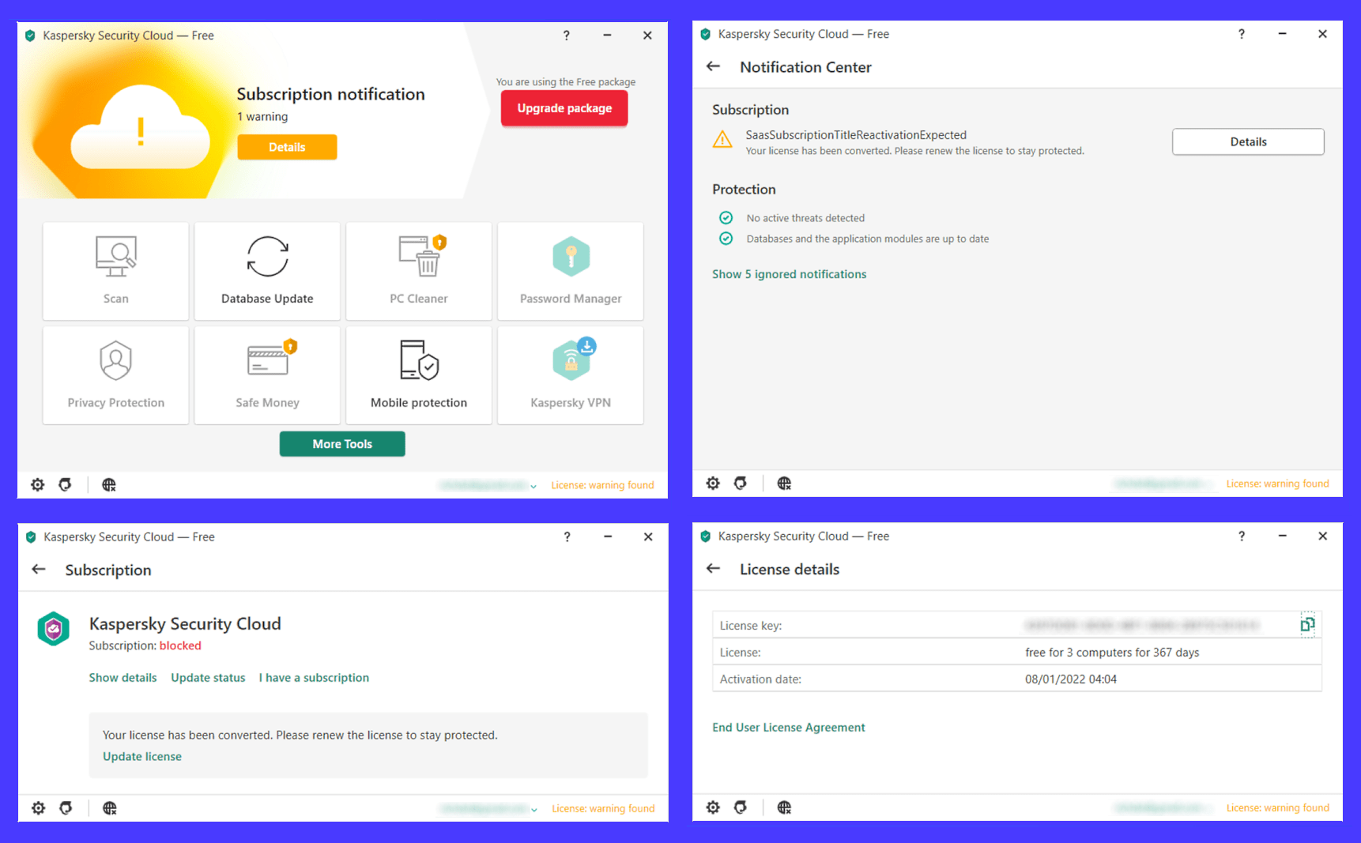Expand account dropdown in Subscription window footer
The image size is (1361, 843).
point(534,809)
